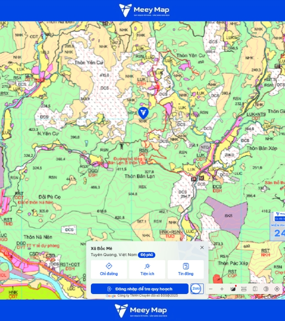Click the TT Y tế dự phòng label
Screen dimensions: 285x321
(x=43, y=246)
